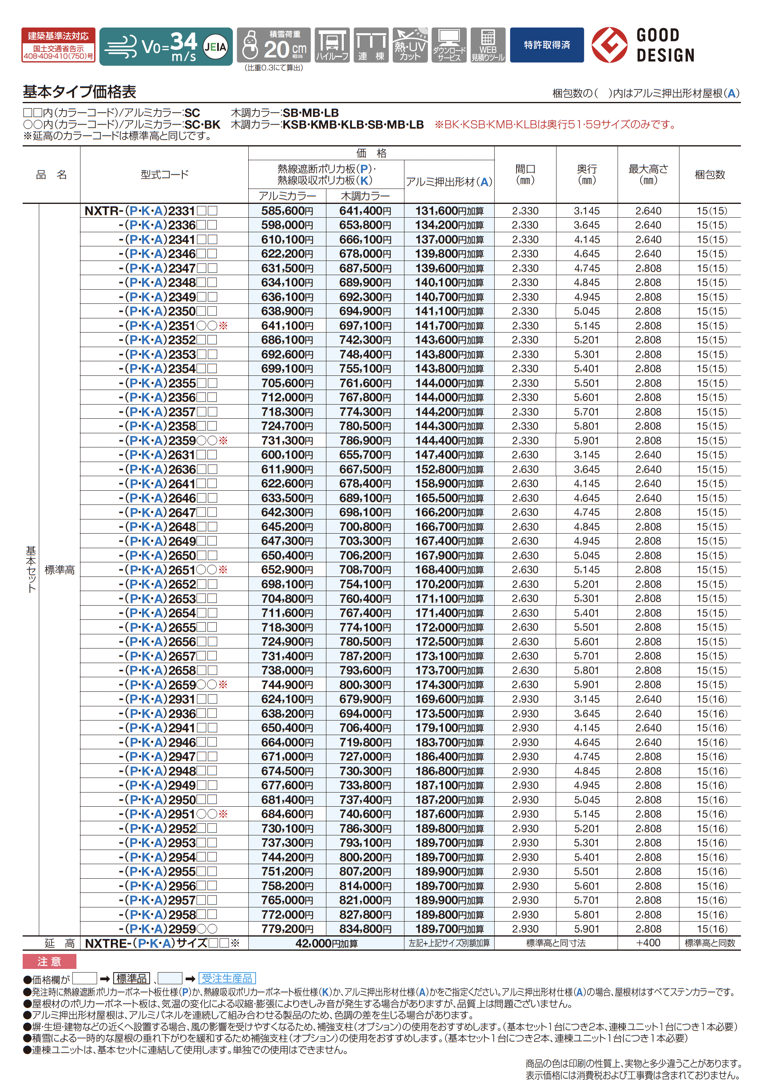Screen dimensions: 766x1083
Task: Click the white standard-product color box in legend
Action: click(85, 978)
